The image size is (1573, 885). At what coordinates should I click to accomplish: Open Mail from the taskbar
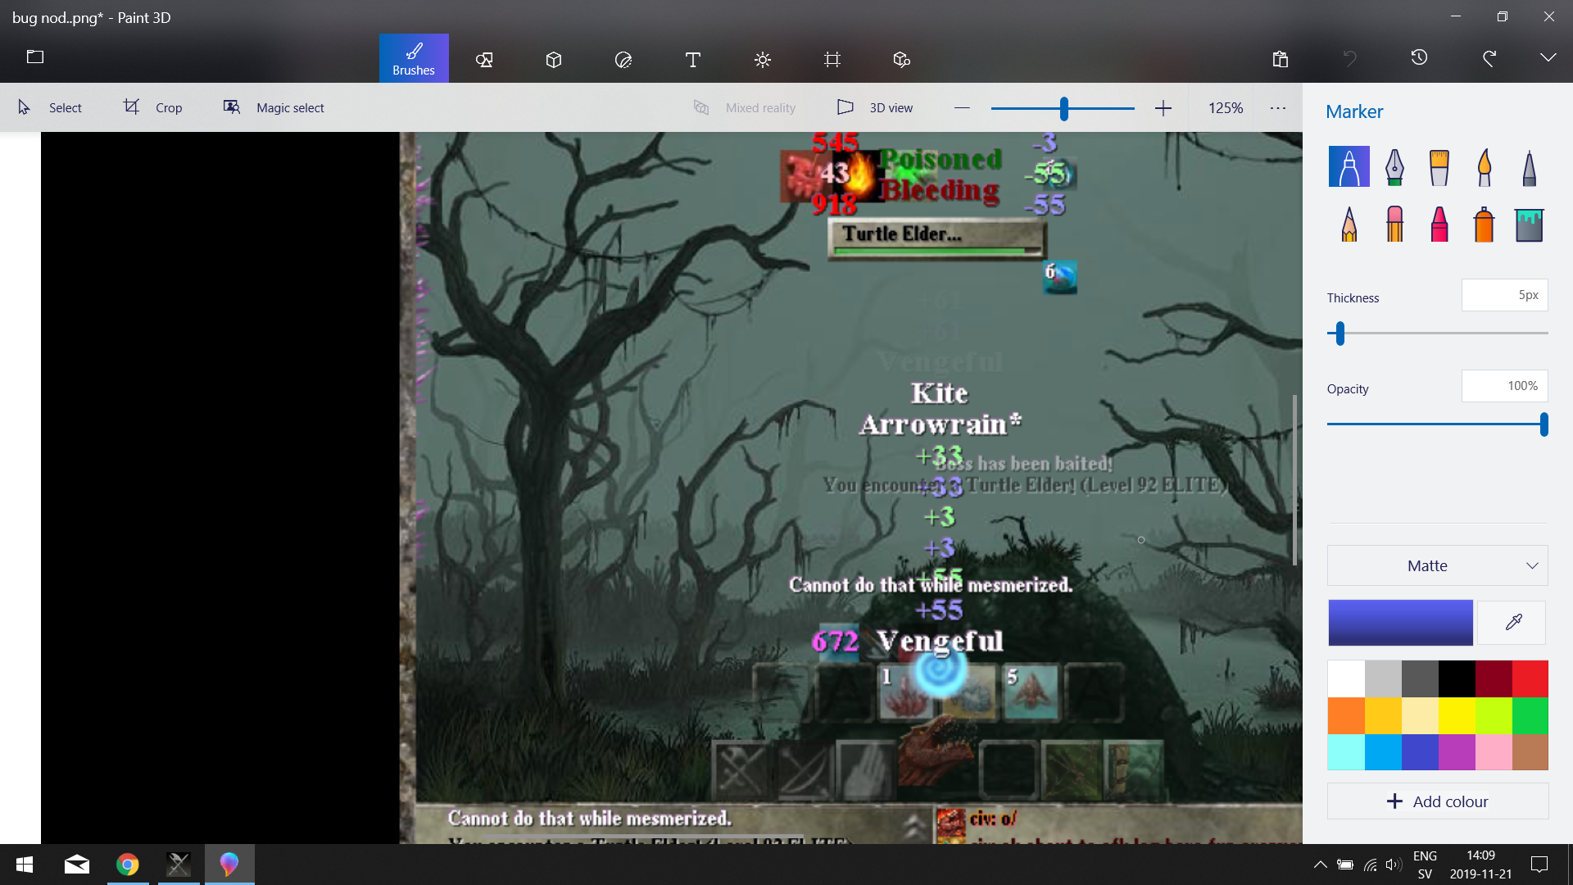click(x=77, y=865)
